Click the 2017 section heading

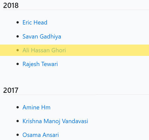pos(11,90)
